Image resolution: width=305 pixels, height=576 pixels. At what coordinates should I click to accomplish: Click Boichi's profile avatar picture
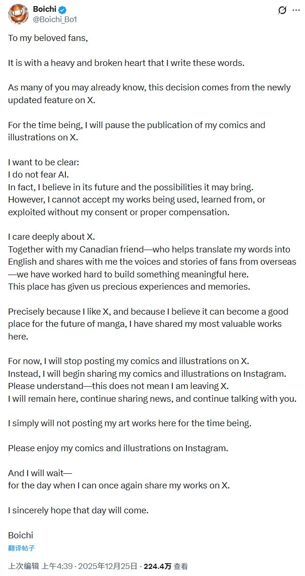point(18,14)
